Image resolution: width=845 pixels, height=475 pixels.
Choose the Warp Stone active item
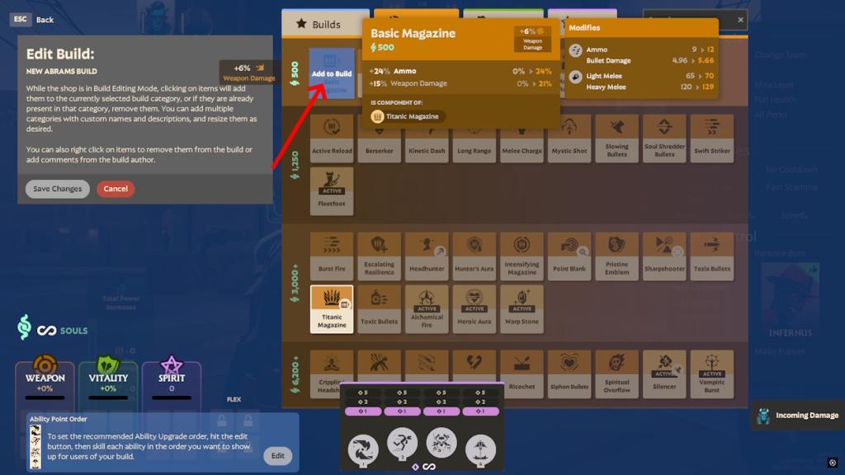[522, 308]
